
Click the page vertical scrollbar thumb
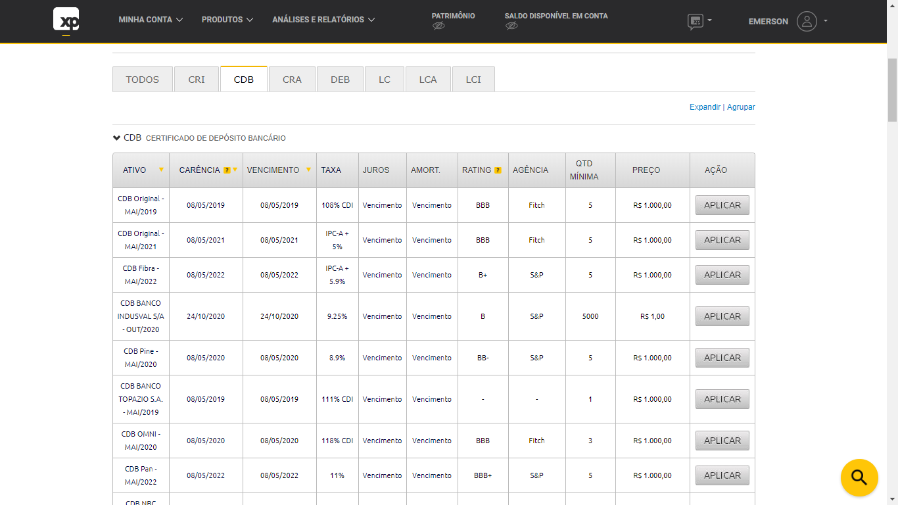[x=892, y=90]
